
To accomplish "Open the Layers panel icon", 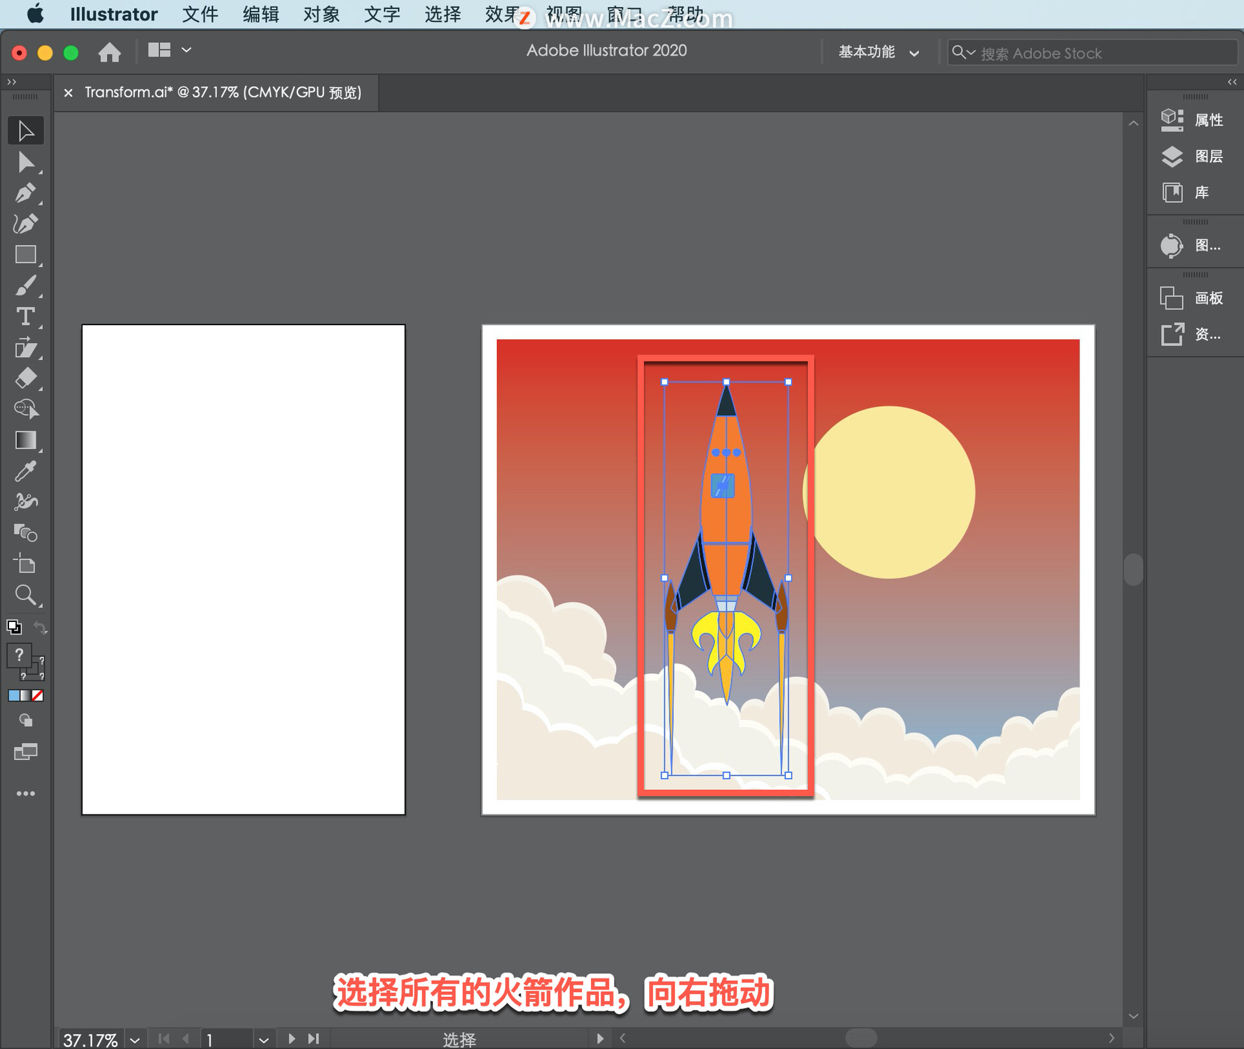I will [1172, 156].
